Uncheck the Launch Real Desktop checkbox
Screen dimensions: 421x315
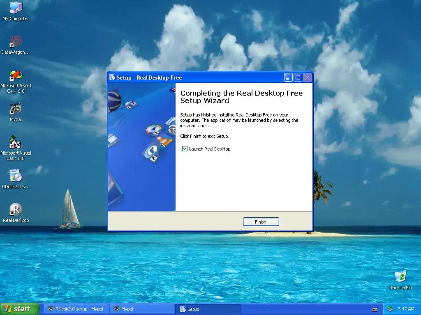(185, 148)
